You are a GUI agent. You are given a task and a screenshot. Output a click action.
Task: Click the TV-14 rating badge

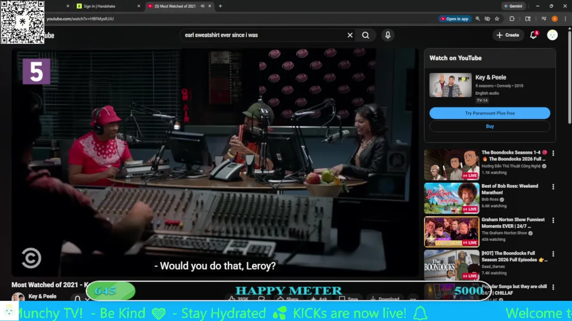(482, 100)
